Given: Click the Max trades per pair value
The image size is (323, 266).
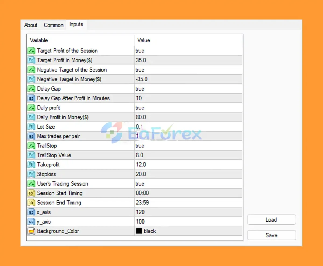Looking at the screenshot, I should (137, 136).
